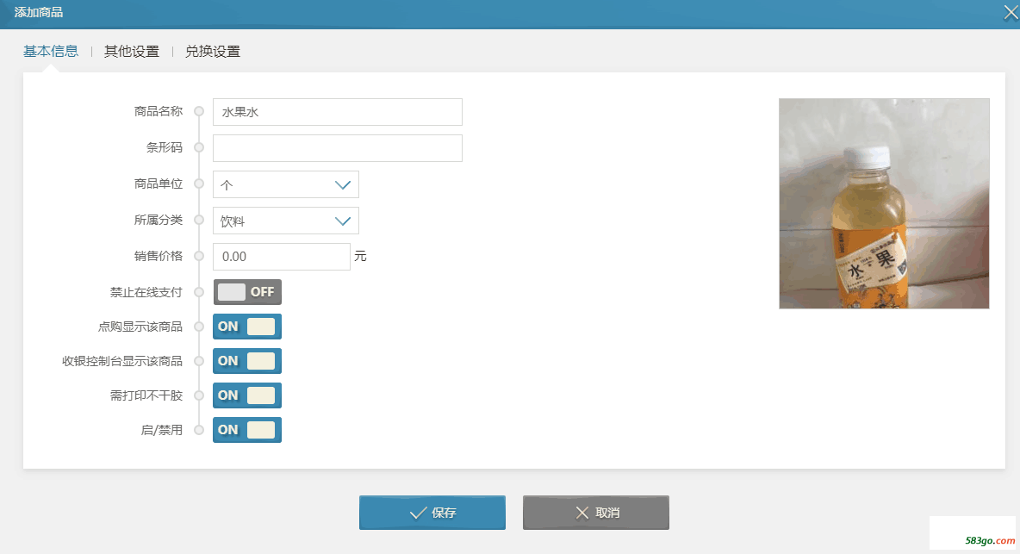Image resolution: width=1020 pixels, height=554 pixels.
Task: Toggle 收银控制台显示该商品 switch
Action: pos(247,361)
